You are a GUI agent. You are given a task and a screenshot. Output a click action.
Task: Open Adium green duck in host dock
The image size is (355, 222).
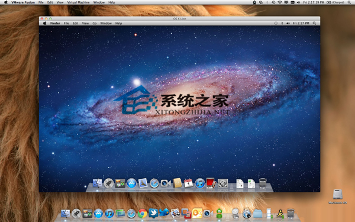click(219, 213)
